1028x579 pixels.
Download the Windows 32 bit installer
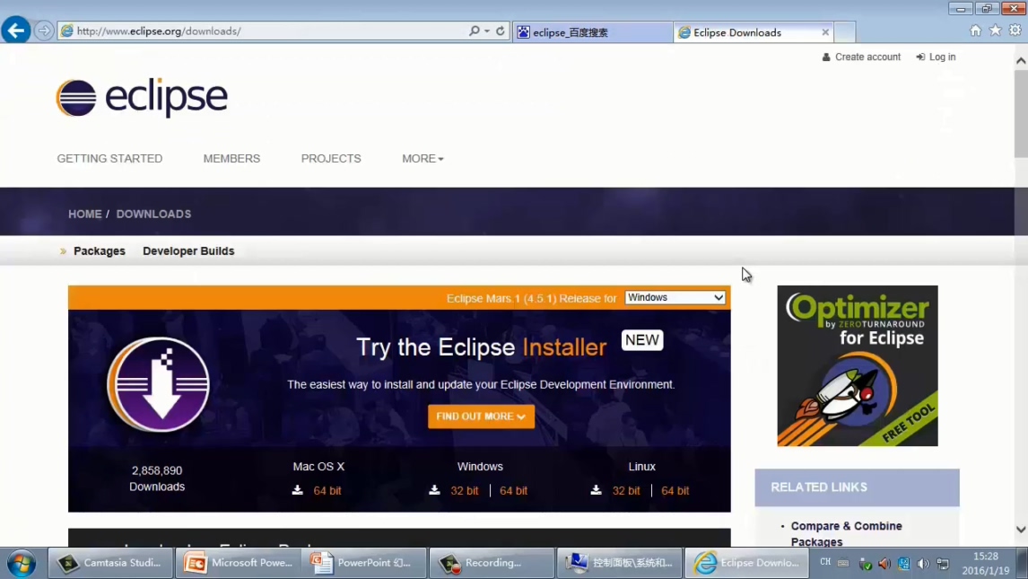[x=464, y=490]
